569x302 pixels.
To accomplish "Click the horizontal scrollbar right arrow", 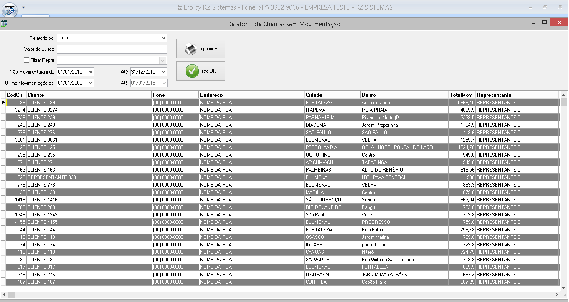I will (557, 295).
